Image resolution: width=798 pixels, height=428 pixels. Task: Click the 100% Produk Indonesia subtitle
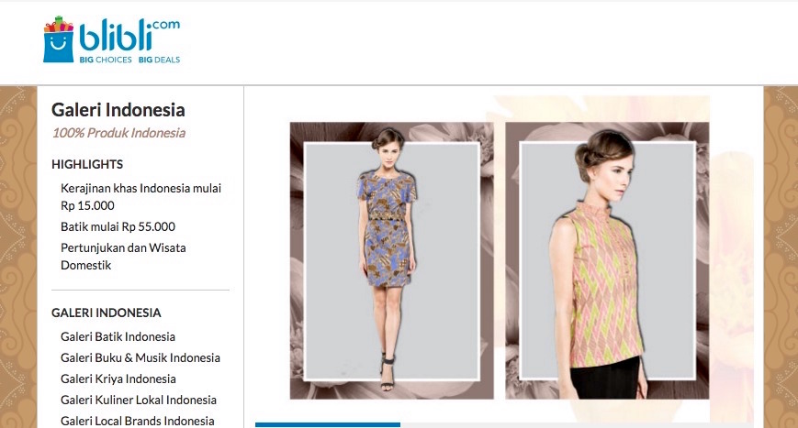(118, 133)
